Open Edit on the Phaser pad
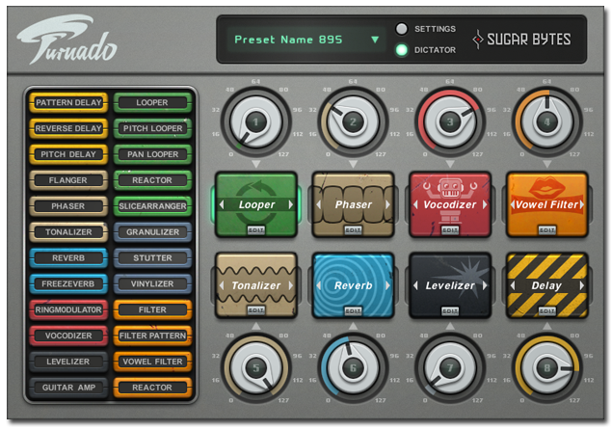611x430 pixels. [353, 230]
